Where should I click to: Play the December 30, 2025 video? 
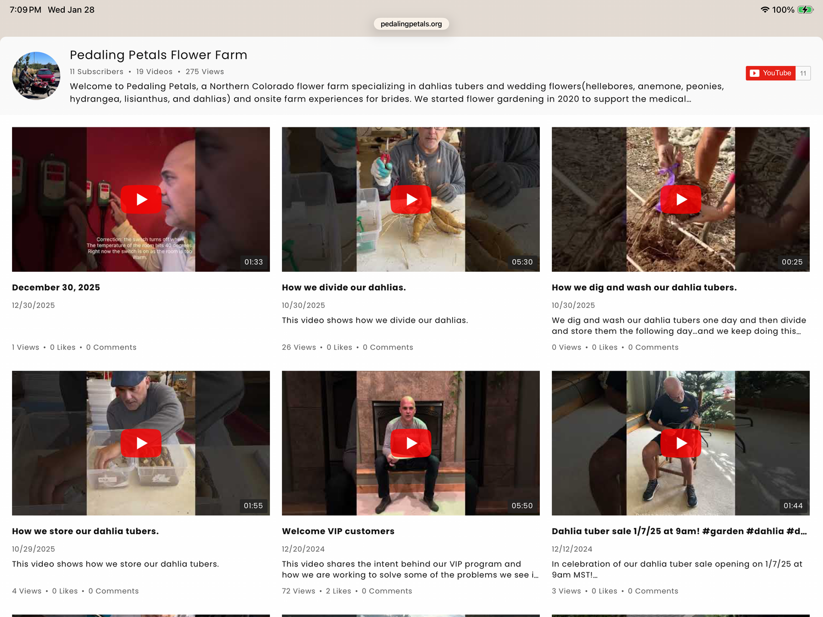point(141,199)
